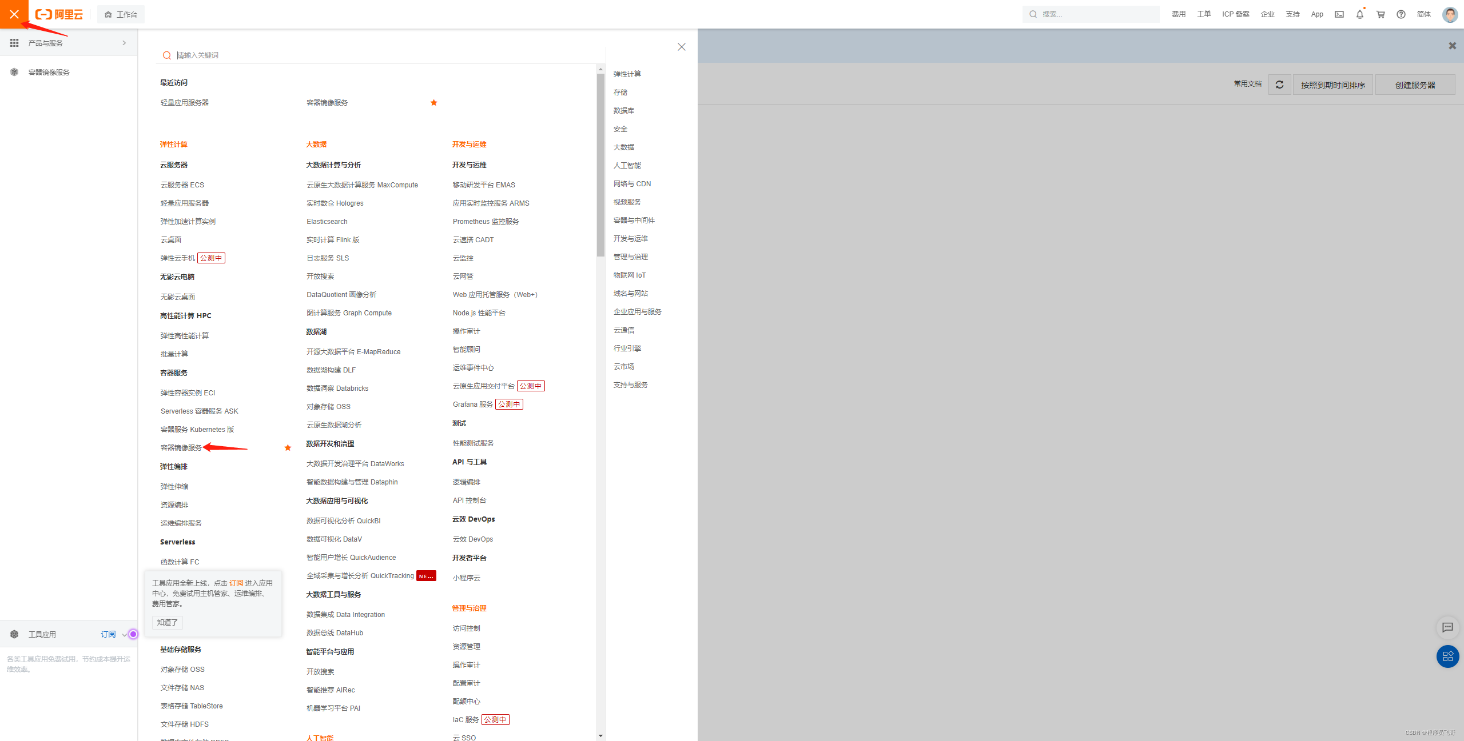Jump to 数据库 category in right index
The height and width of the screenshot is (741, 1464).
[x=624, y=111]
